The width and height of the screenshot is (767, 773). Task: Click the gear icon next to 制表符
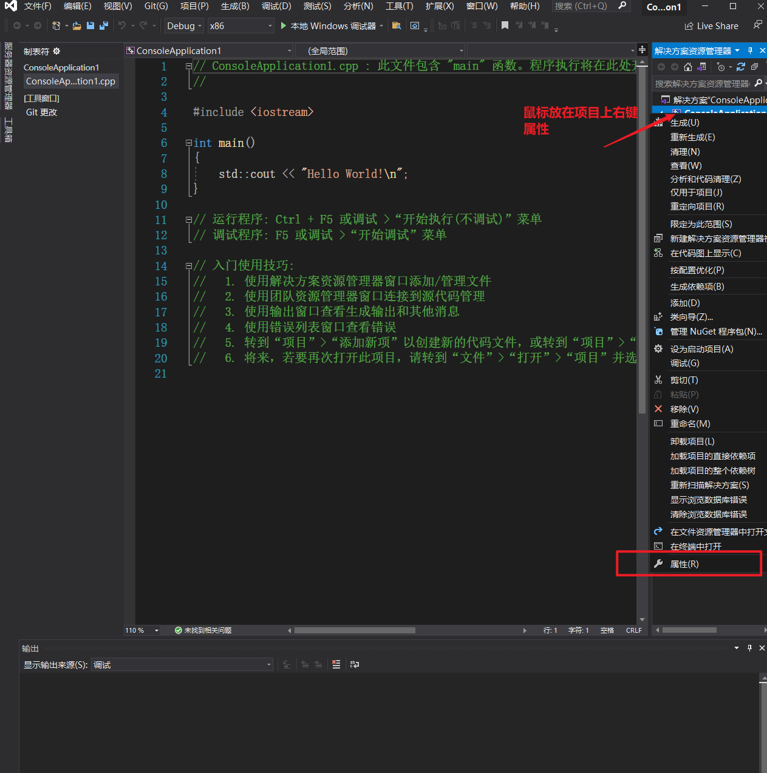point(56,52)
